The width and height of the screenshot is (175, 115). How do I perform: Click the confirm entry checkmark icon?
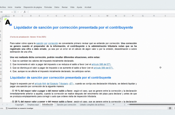(x=21, y=12)
